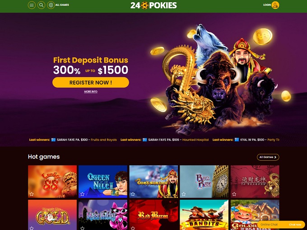The image size is (307, 230).
Task: Favorite Queen of the Nile II star
Action: (x=82, y=194)
